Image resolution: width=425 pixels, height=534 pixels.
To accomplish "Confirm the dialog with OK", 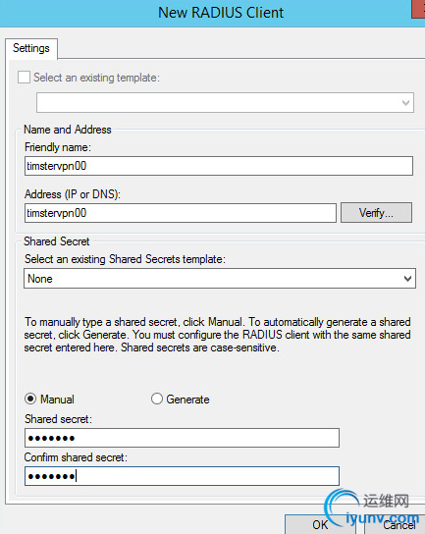I will point(320,524).
